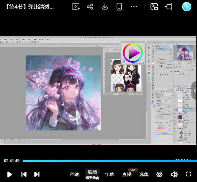Screen dimensions: 197x182
Task: Click the video title 【第4节】兜比清透...
Action: pos(30,7)
